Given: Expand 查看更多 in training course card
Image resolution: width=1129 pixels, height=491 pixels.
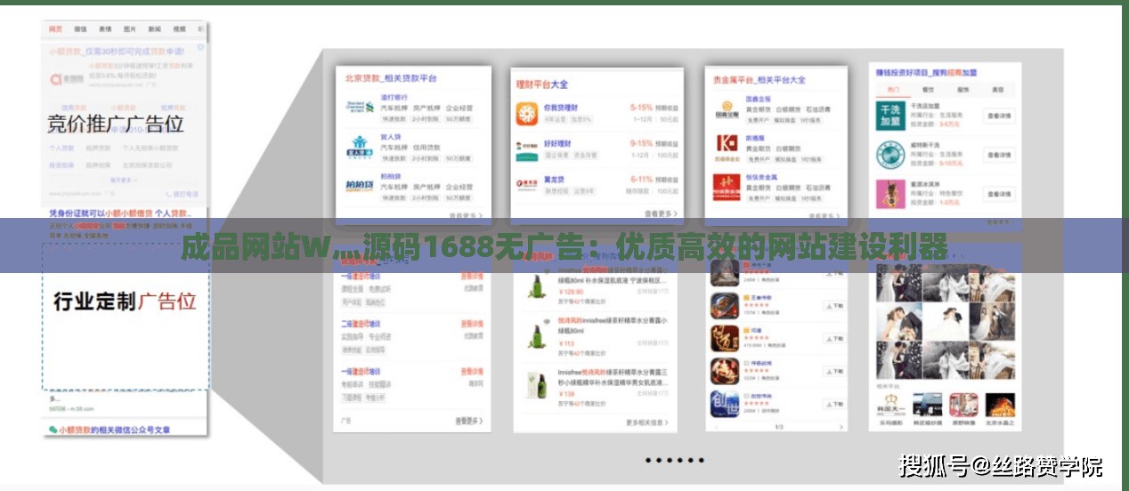Looking at the screenshot, I should pos(468,421).
